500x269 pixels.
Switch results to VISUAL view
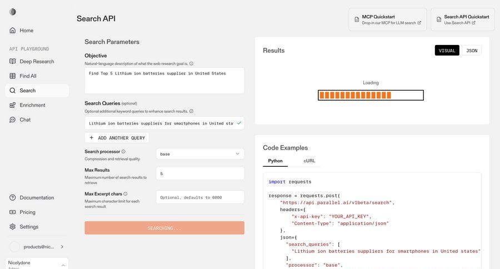click(x=447, y=51)
